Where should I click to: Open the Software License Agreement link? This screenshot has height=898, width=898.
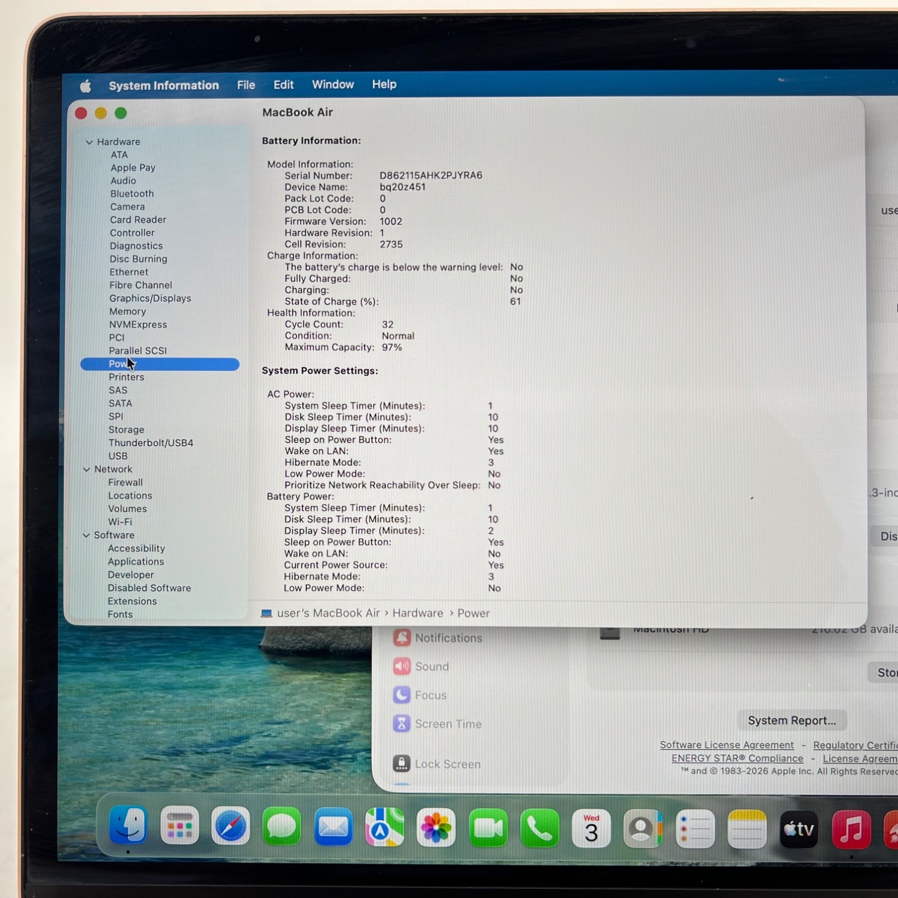click(727, 745)
